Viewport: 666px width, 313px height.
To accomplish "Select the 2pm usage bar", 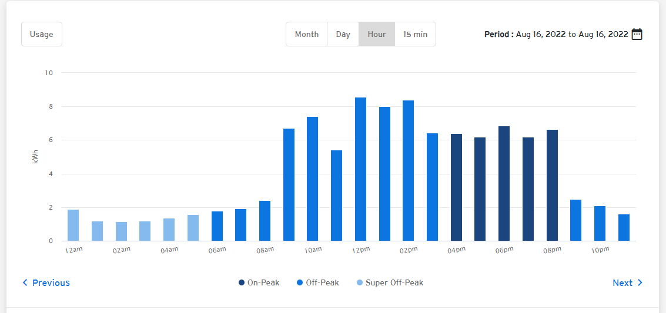I will 408,171.
